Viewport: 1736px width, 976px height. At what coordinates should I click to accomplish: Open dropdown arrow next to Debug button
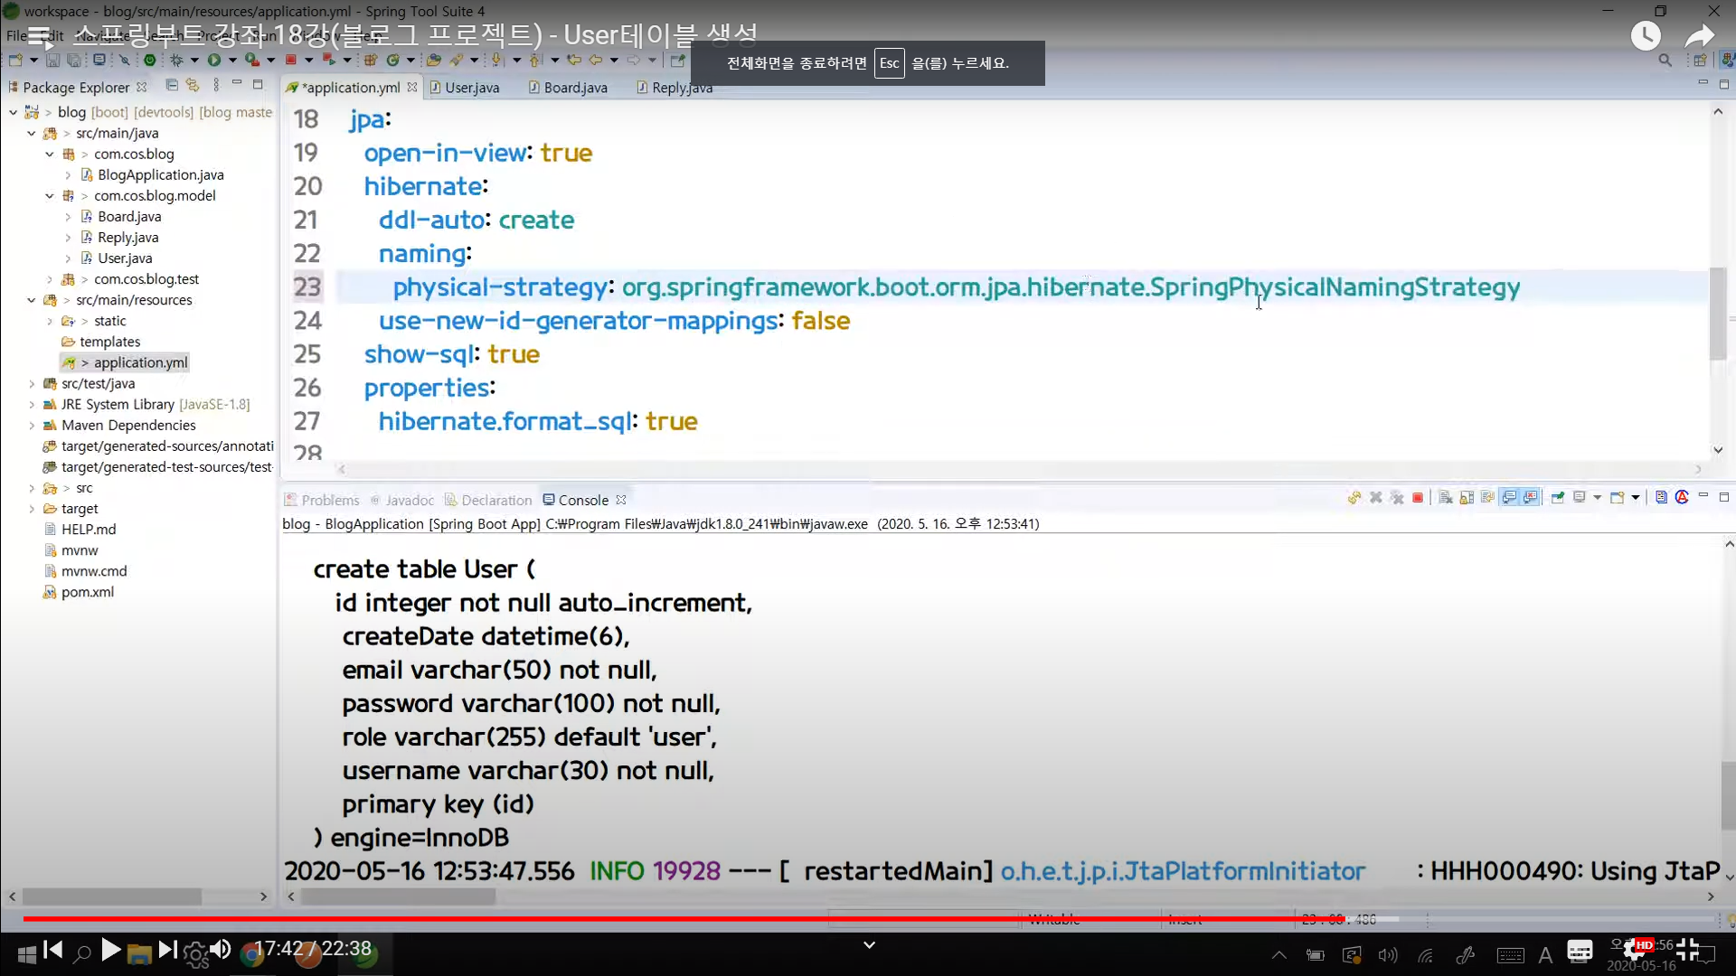[193, 61]
